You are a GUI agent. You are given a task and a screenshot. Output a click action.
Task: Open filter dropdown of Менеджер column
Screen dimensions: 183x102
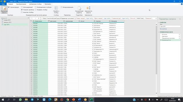click(123, 21)
